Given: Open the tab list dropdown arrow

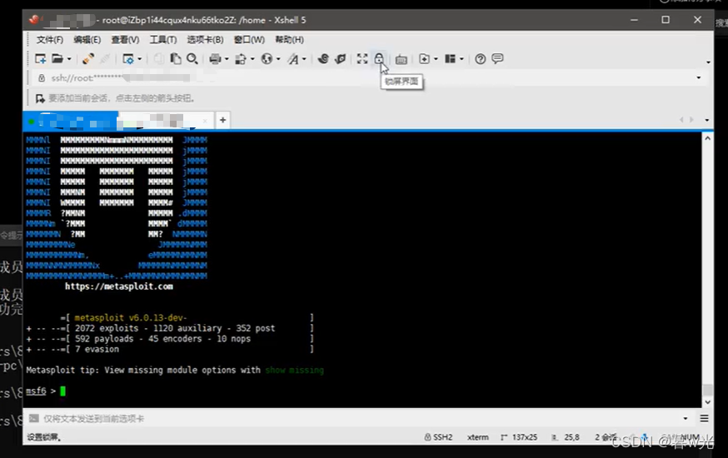Looking at the screenshot, I should (706, 120).
